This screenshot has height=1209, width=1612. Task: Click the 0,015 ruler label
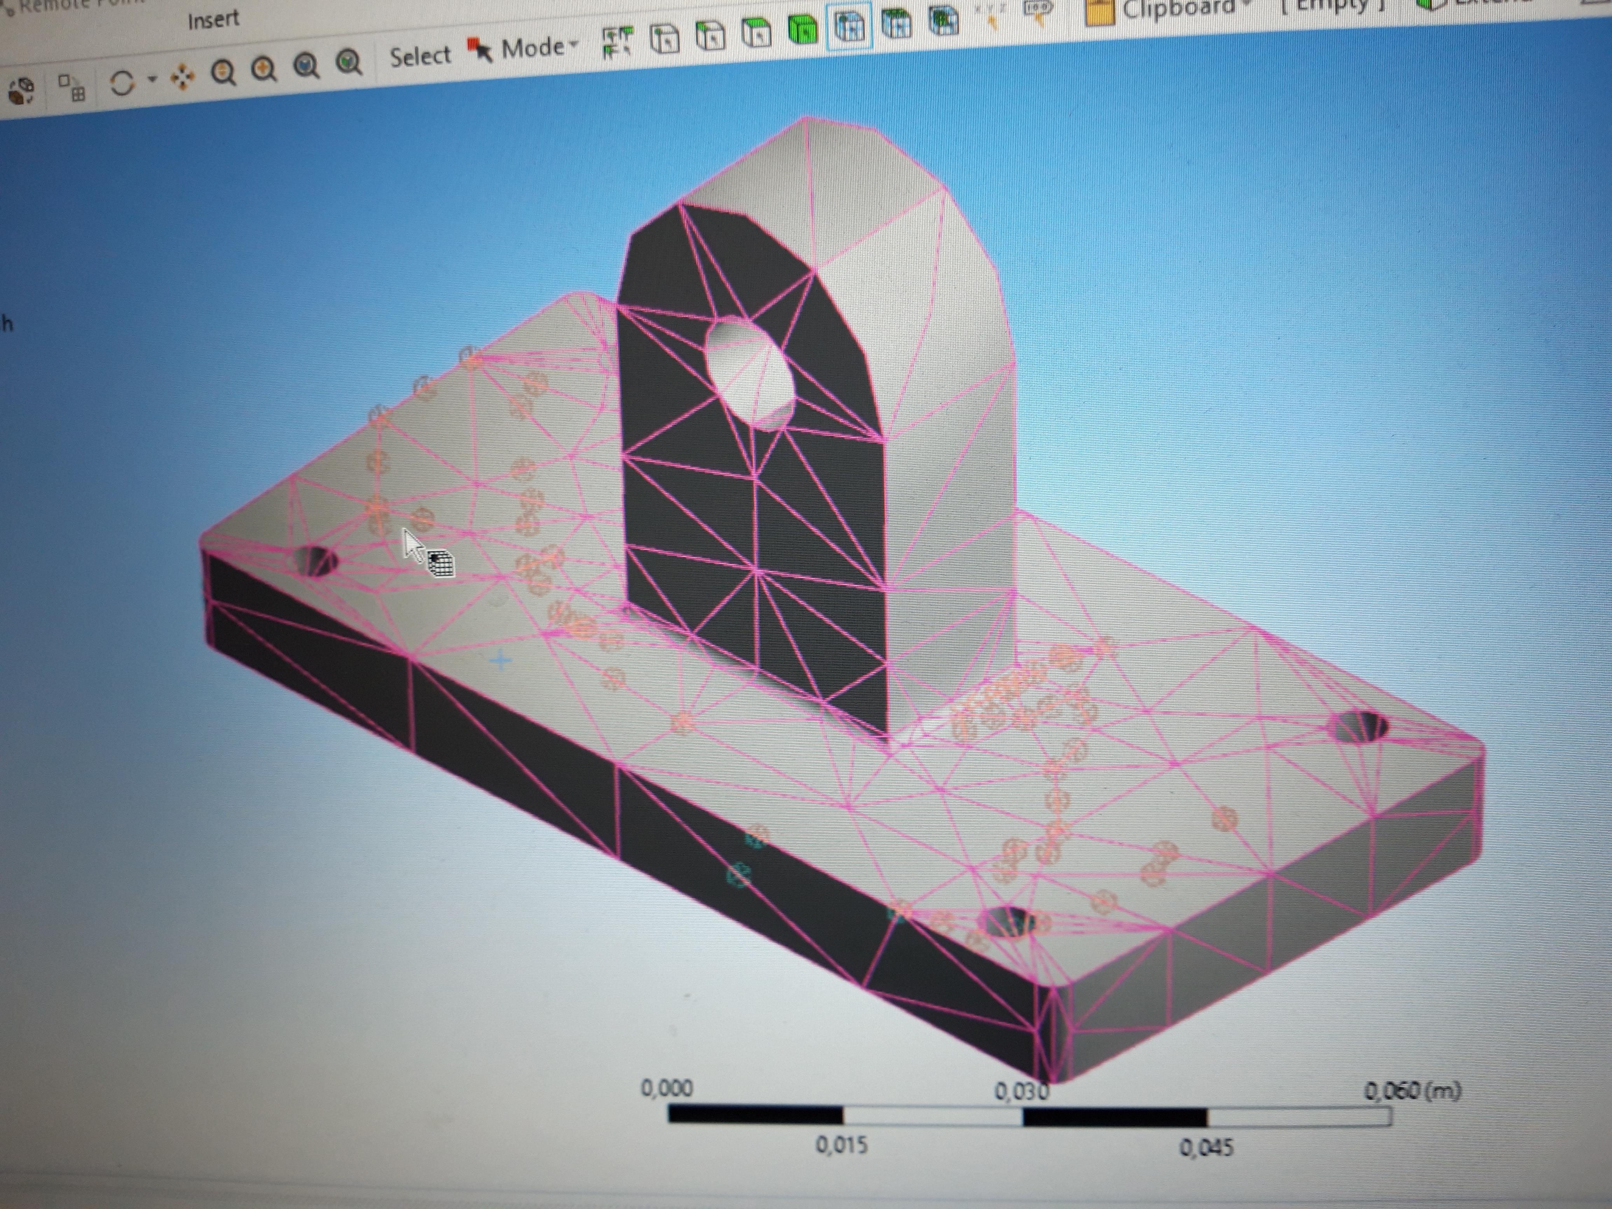click(x=842, y=1145)
